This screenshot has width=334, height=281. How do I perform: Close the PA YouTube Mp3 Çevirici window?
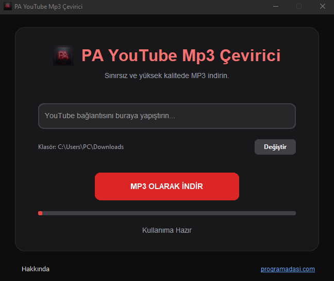[x=323, y=6]
